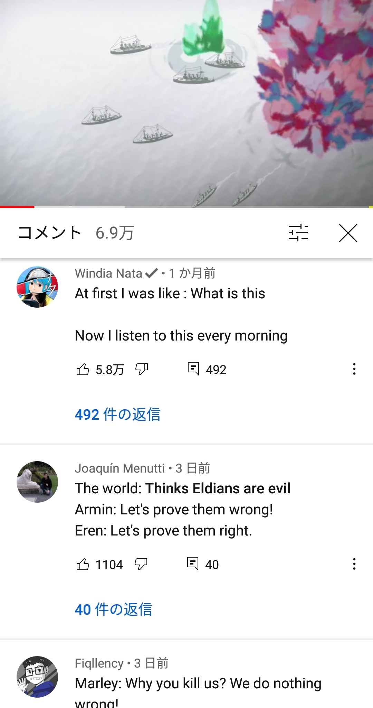Open options menu for Windia Nata's comment
The width and height of the screenshot is (373, 708).
click(x=354, y=369)
